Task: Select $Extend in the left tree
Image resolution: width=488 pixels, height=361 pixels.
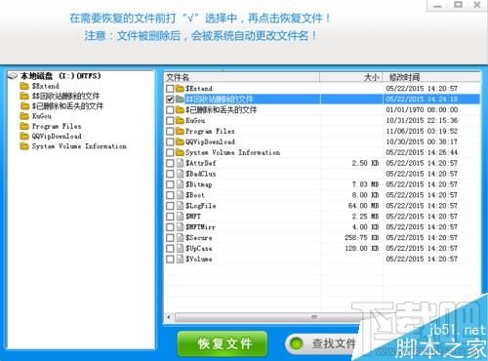Action: [46, 86]
